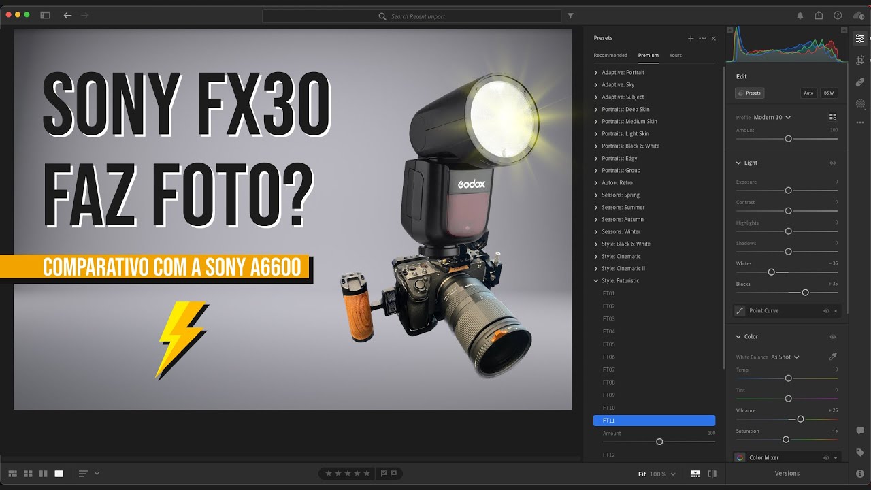
Task: Collapse Style: Futuristic preset group
Action: coord(596,281)
